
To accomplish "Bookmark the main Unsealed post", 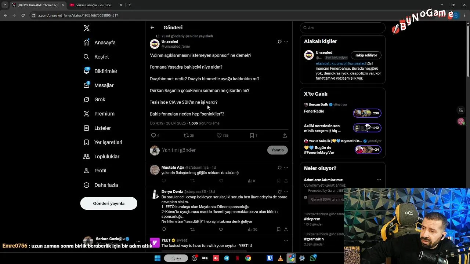I will (252, 135).
